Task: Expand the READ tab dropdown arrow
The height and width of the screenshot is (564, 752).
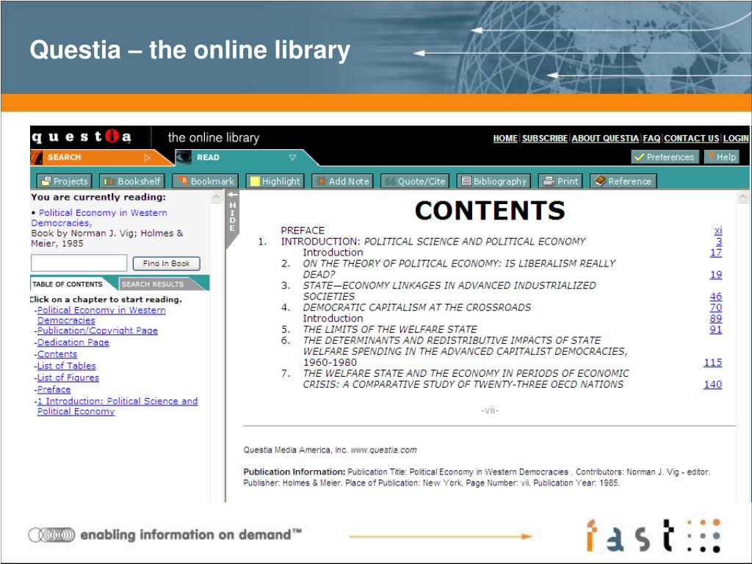Action: tap(292, 157)
